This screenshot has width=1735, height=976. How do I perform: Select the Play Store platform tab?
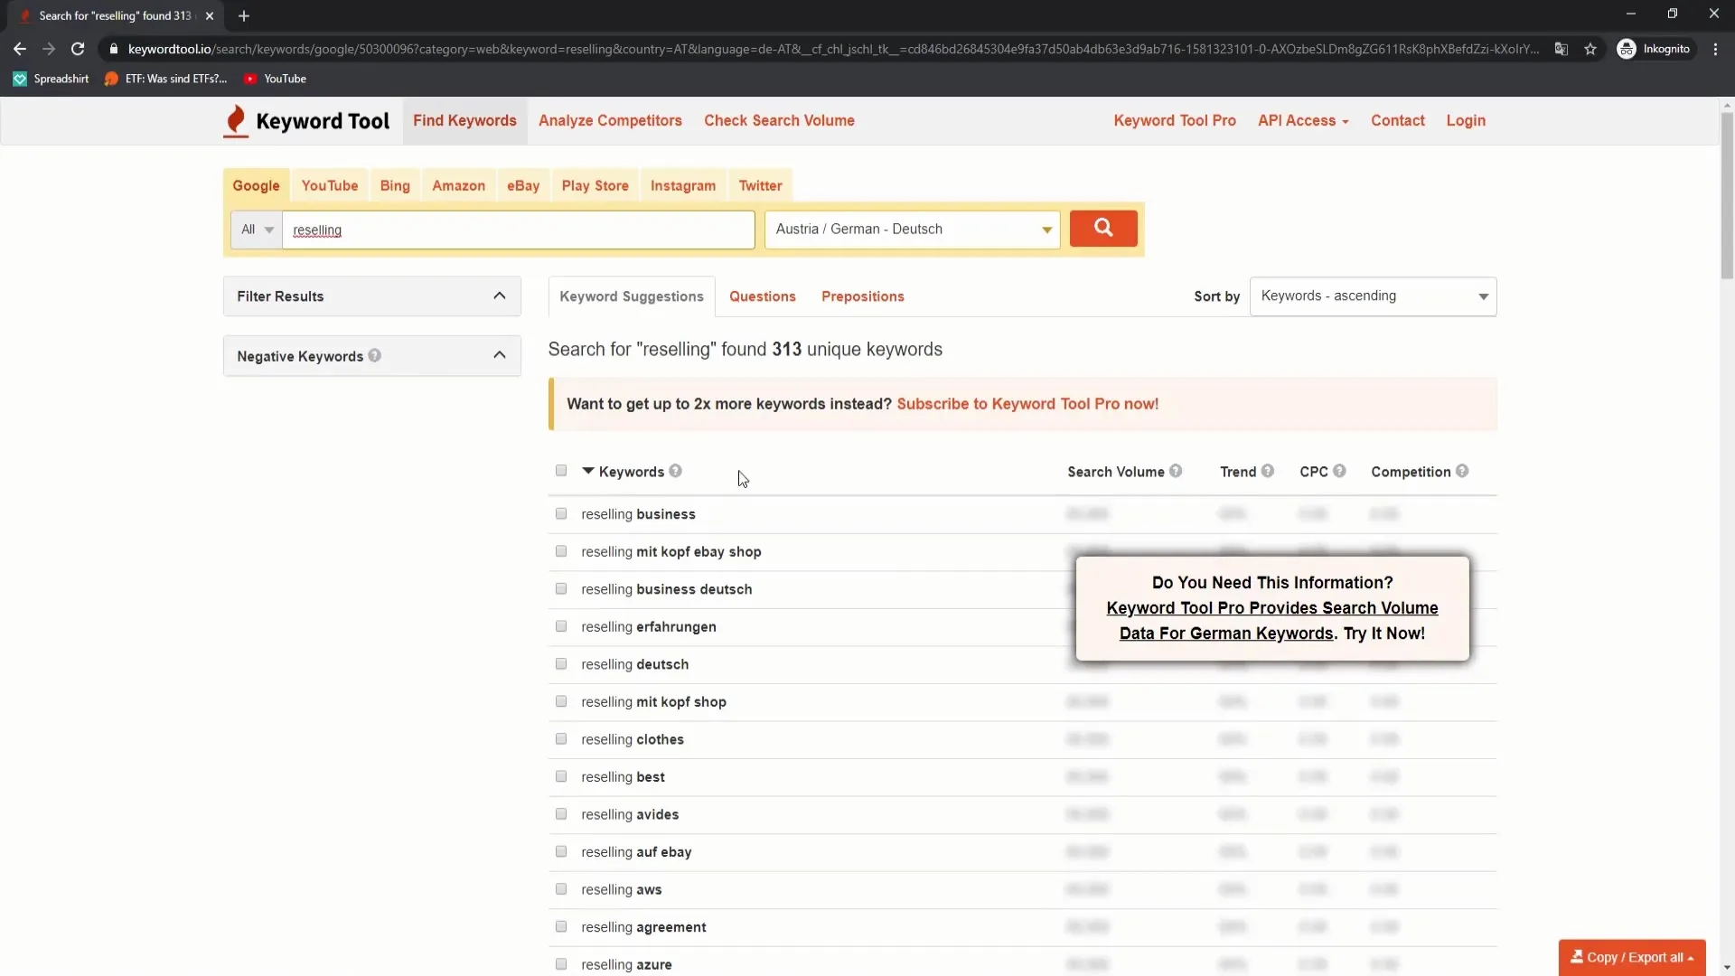[x=595, y=185]
